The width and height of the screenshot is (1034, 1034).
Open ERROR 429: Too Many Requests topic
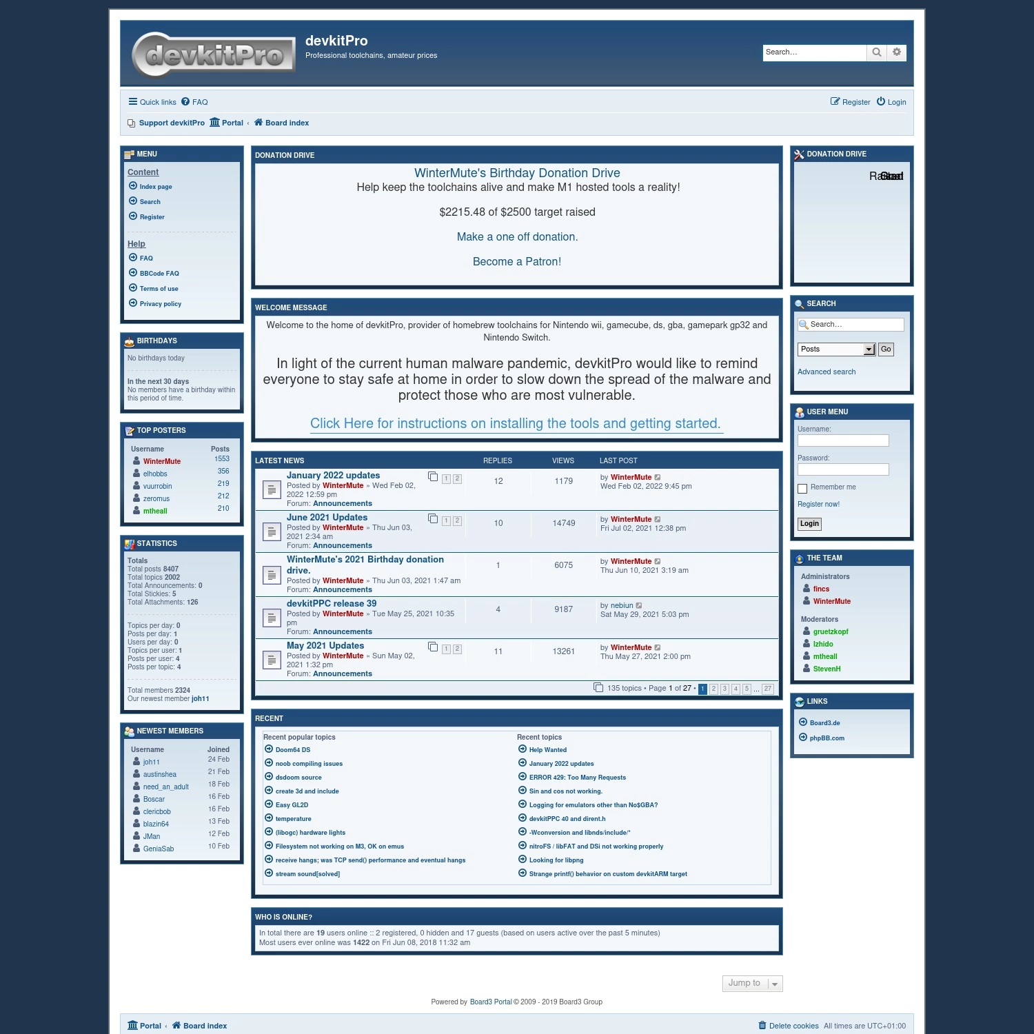point(578,778)
